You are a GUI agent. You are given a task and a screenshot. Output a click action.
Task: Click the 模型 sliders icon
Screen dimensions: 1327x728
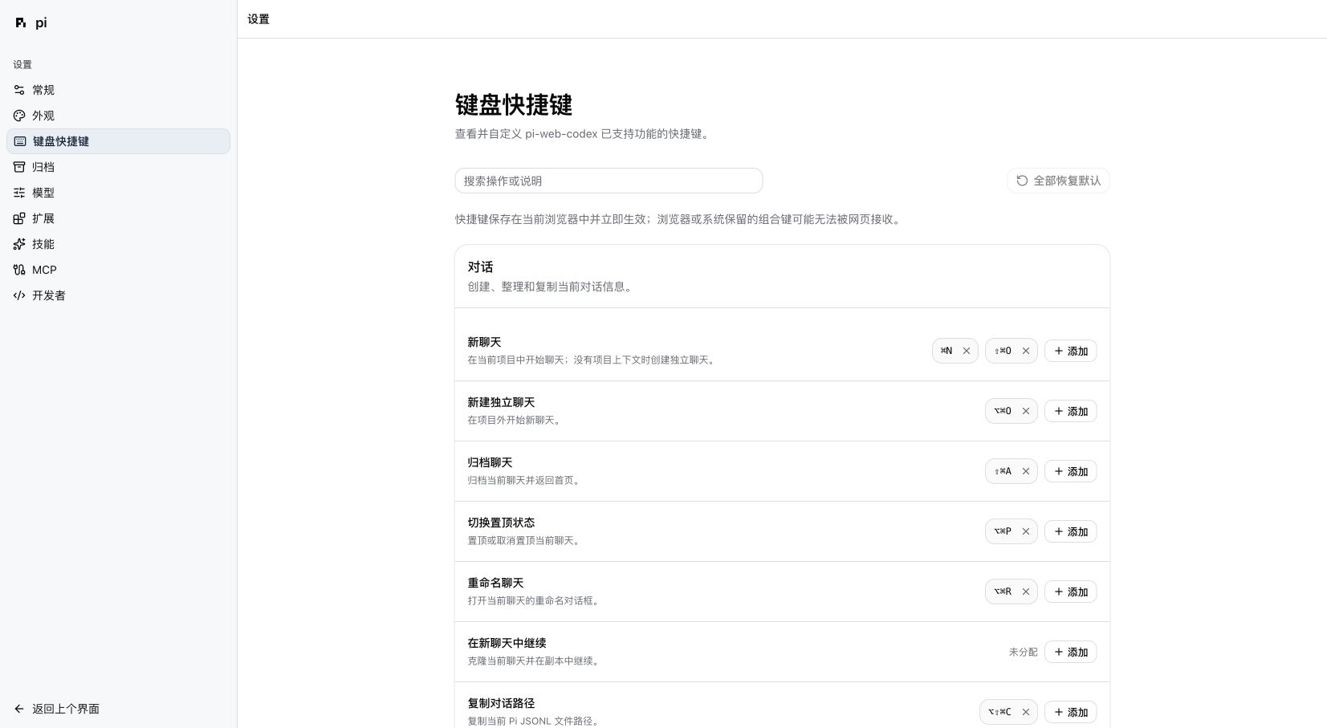point(19,193)
